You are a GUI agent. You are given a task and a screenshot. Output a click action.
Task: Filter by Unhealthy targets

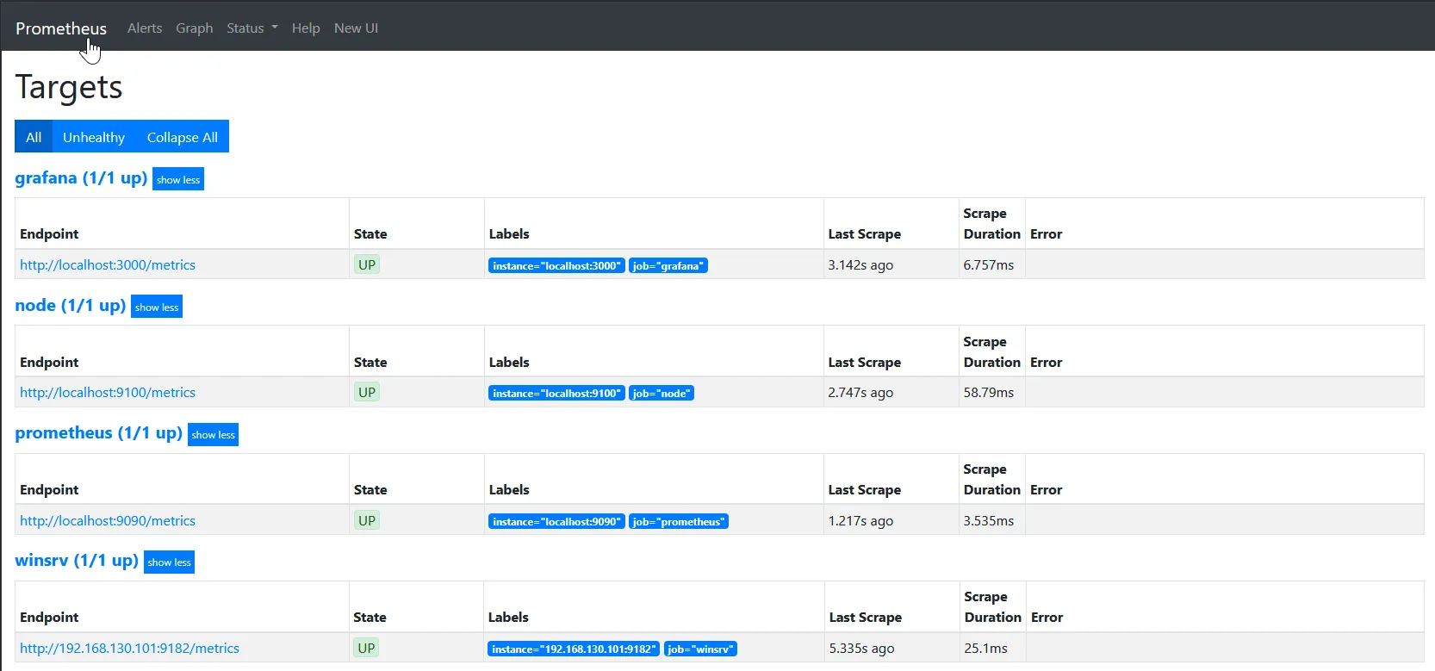coord(94,137)
